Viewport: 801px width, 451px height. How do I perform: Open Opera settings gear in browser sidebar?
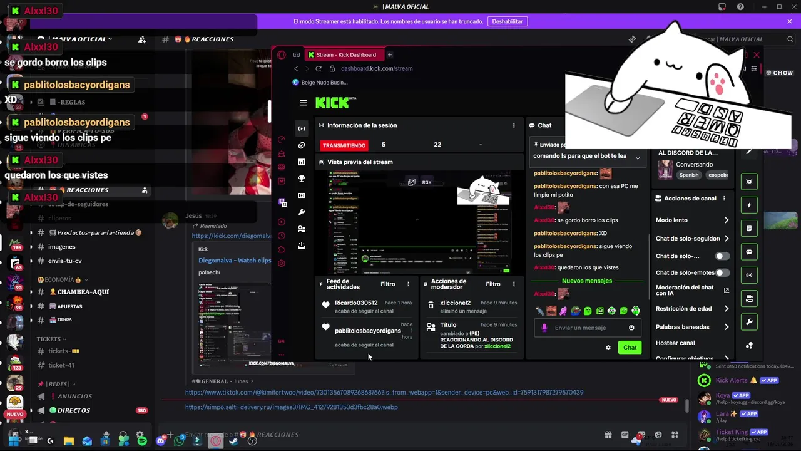[282, 263]
